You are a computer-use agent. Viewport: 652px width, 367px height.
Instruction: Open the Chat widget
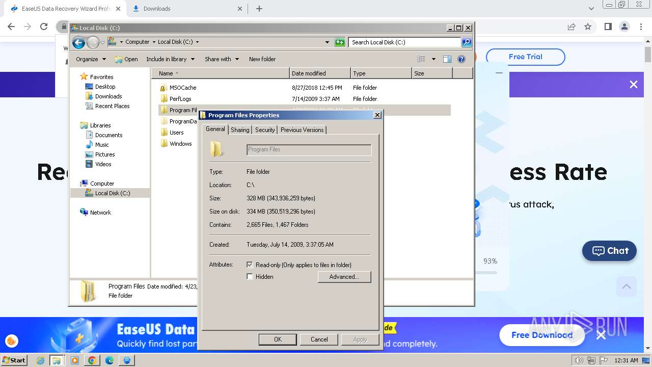click(609, 251)
